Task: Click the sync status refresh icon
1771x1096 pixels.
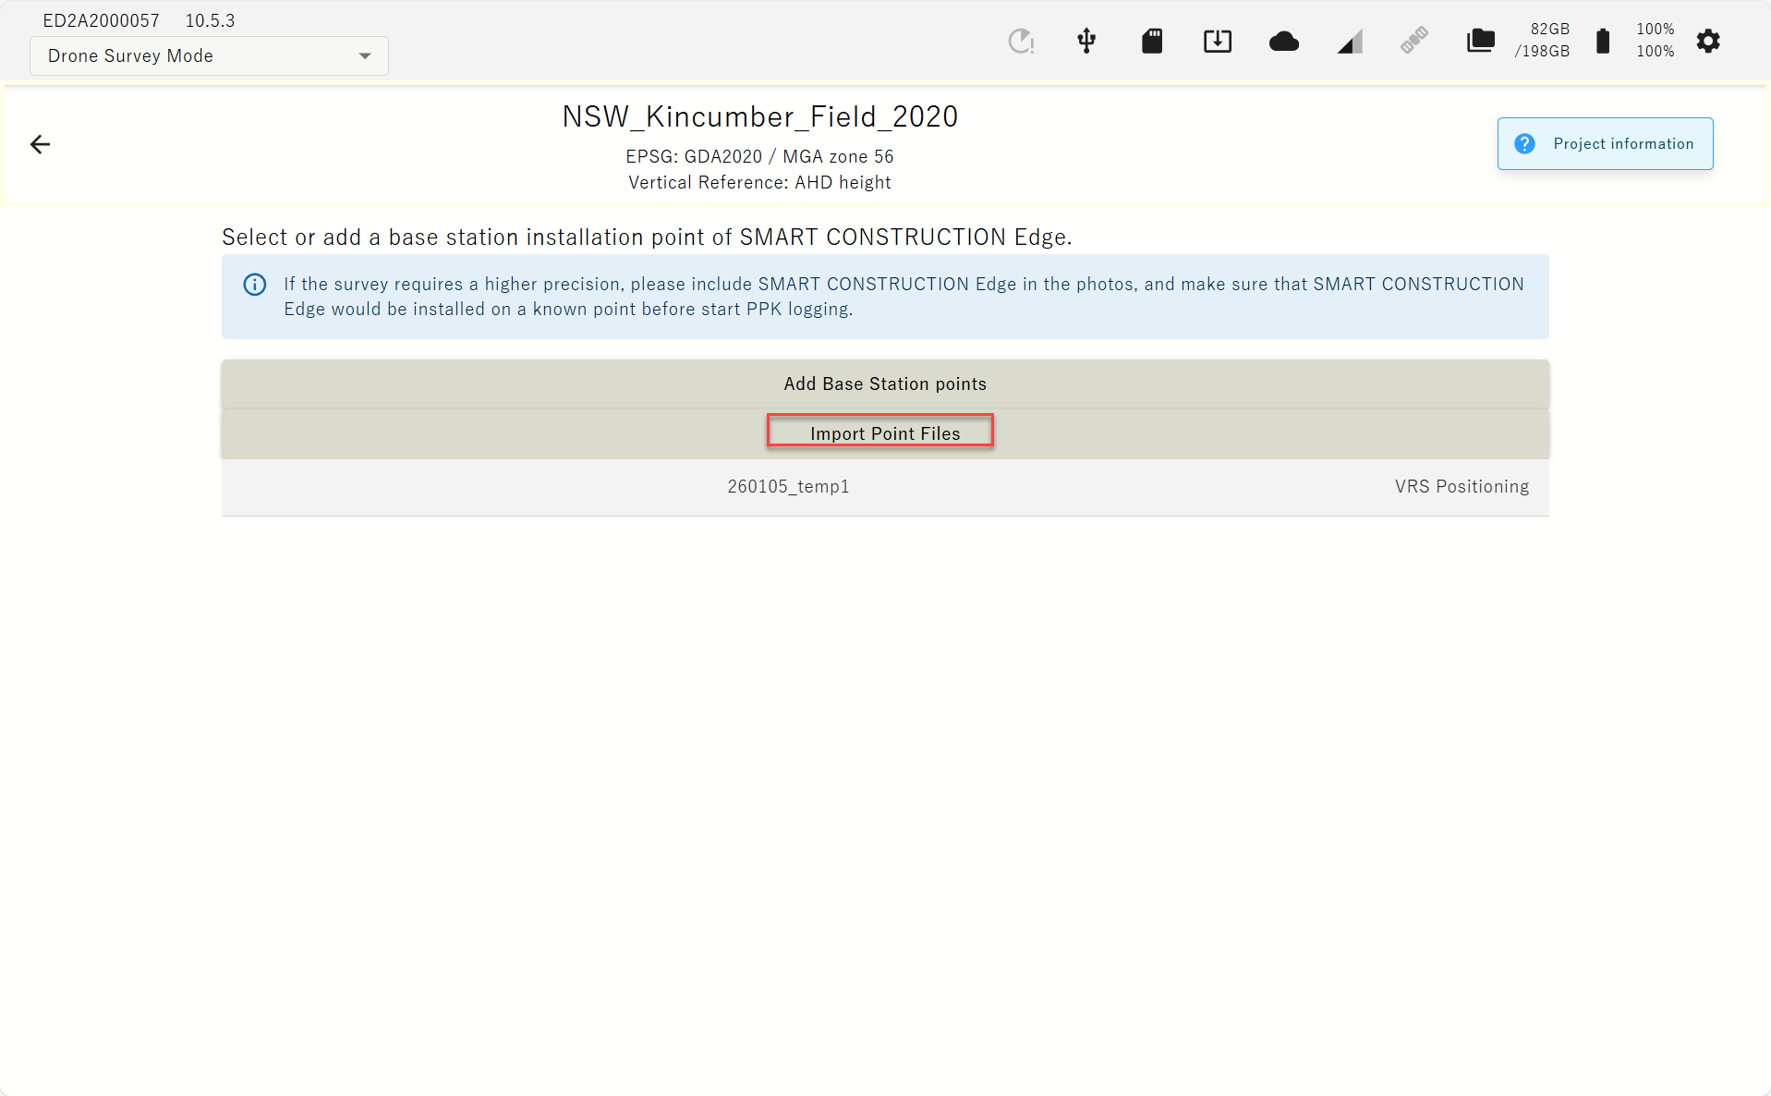Action: click(x=1021, y=41)
